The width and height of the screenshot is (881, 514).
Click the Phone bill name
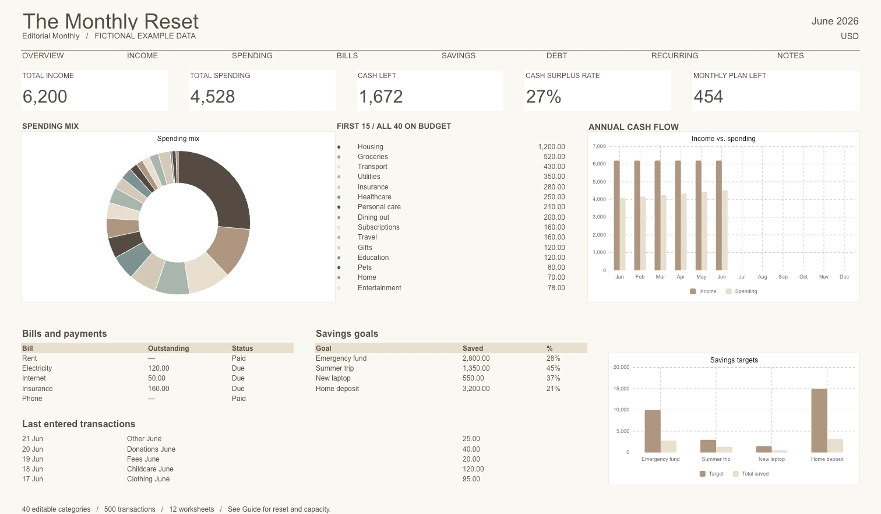tap(32, 399)
